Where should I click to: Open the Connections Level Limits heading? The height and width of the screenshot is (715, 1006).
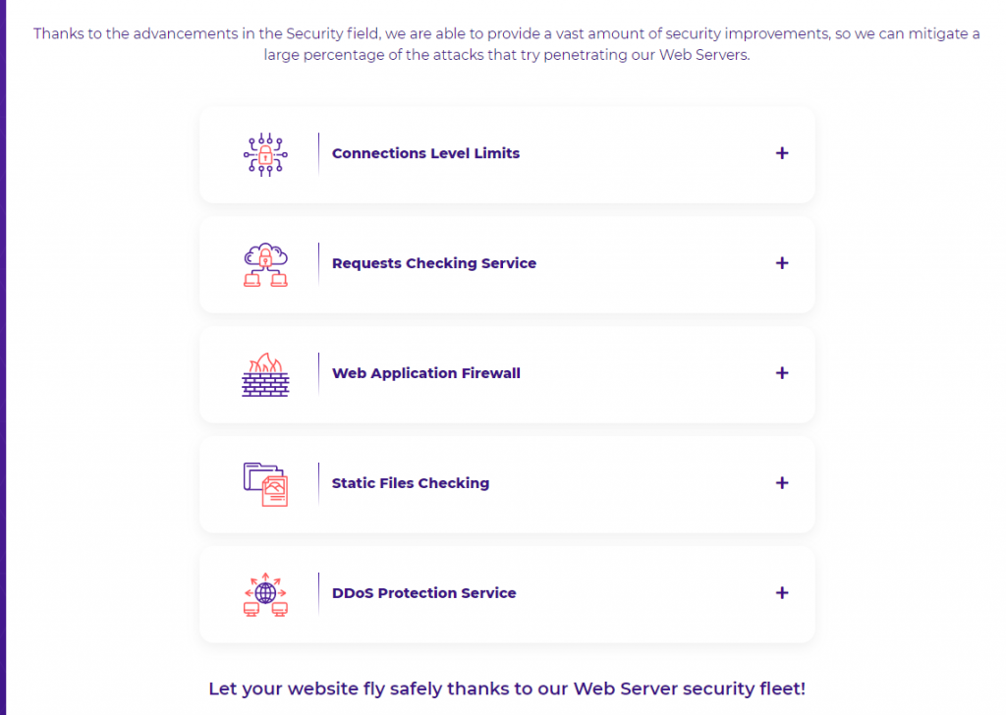pos(425,153)
